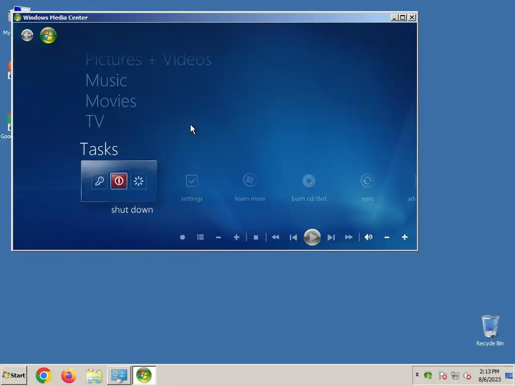Click the Windows Media Center title bar icon
515x386 pixels.
pos(18,18)
